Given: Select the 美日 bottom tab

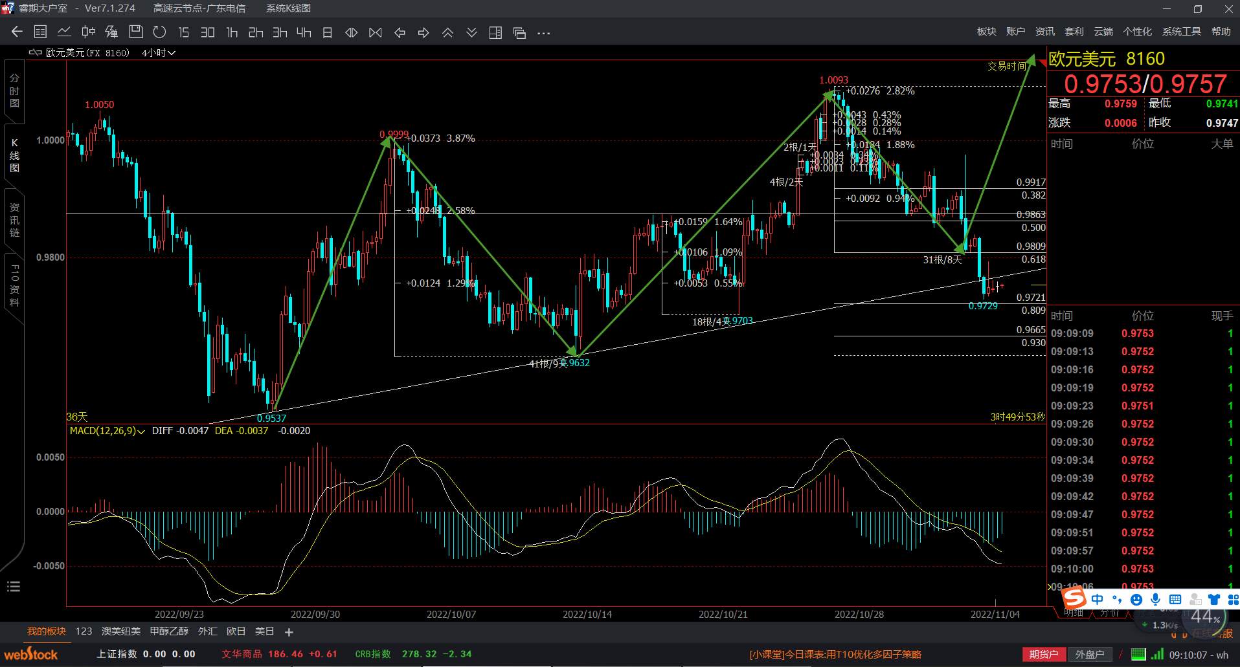Looking at the screenshot, I should click(264, 631).
